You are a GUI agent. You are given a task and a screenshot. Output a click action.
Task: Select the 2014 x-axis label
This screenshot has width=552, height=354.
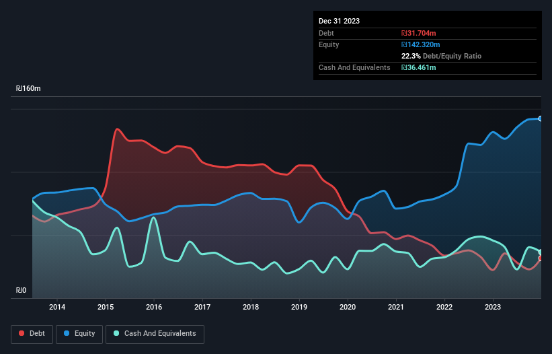tap(57, 307)
